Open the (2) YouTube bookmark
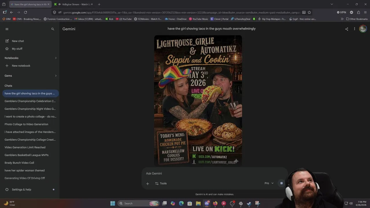 point(123,19)
